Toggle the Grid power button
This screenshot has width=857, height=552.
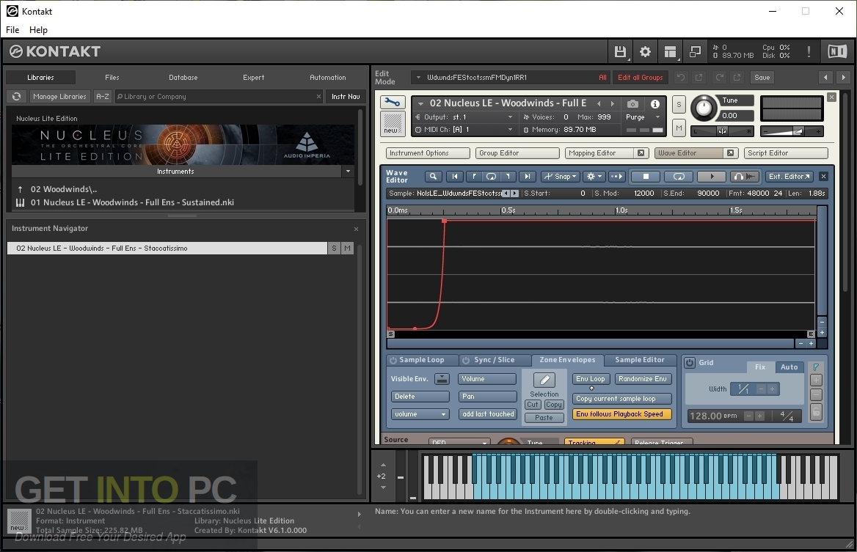point(690,363)
